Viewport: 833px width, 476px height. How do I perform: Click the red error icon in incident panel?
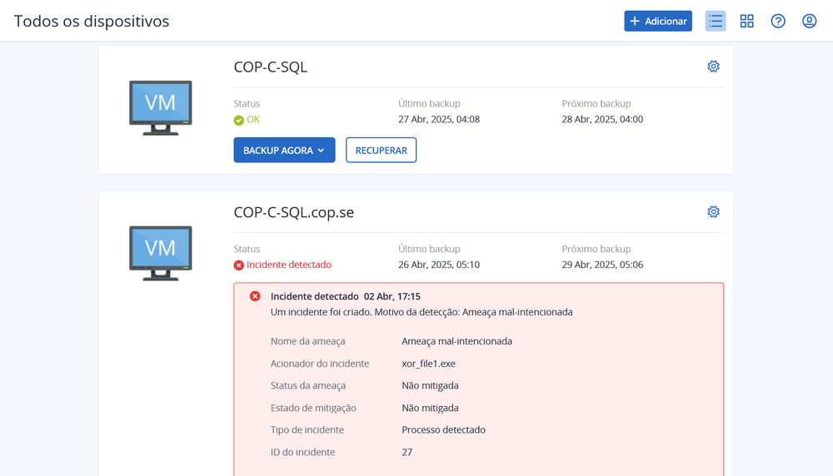tap(255, 296)
